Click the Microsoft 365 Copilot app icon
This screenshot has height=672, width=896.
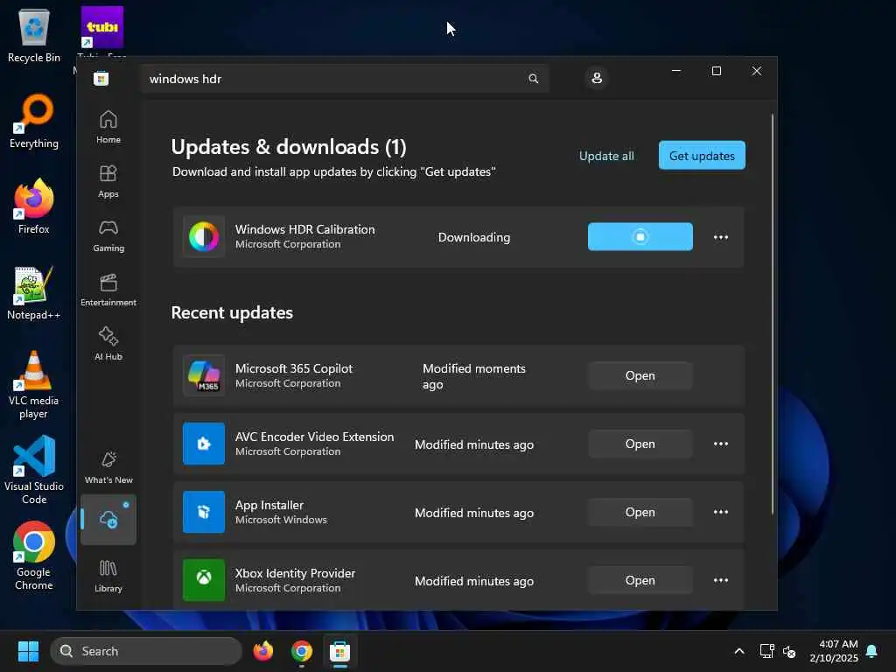click(x=204, y=375)
